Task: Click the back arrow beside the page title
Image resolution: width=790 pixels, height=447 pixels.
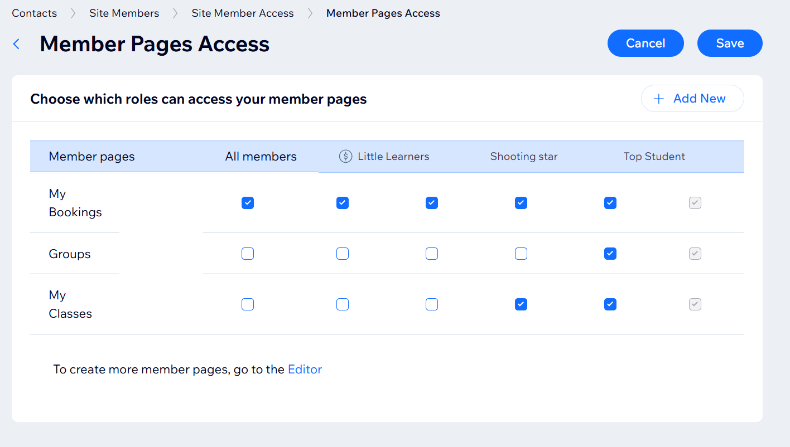Action: [17, 44]
